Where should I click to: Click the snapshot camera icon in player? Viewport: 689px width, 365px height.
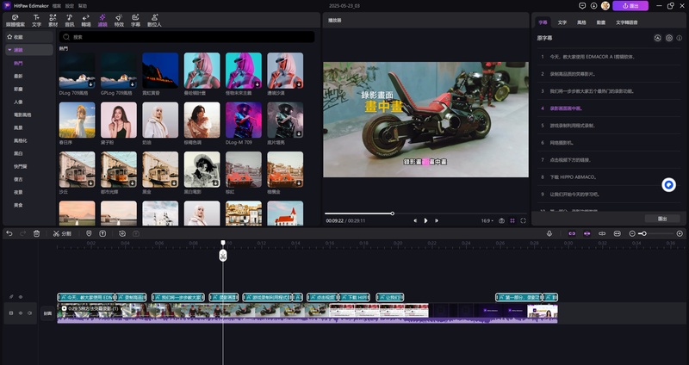501,220
